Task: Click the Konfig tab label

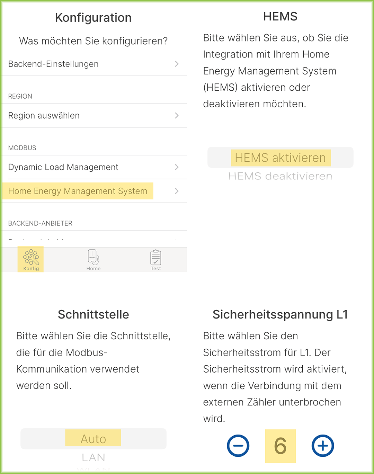Action: point(31,269)
